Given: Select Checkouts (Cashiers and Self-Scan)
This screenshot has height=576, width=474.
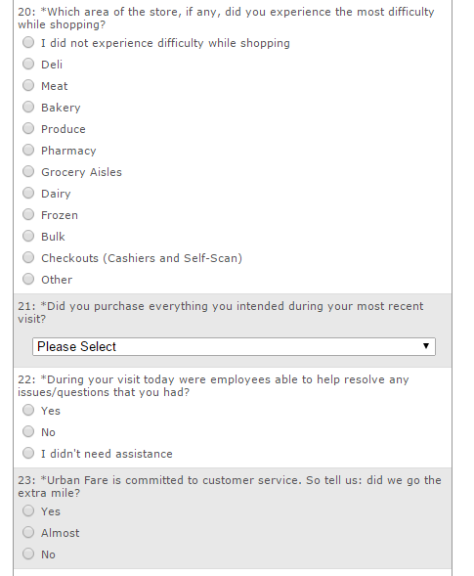Looking at the screenshot, I should [x=28, y=257].
